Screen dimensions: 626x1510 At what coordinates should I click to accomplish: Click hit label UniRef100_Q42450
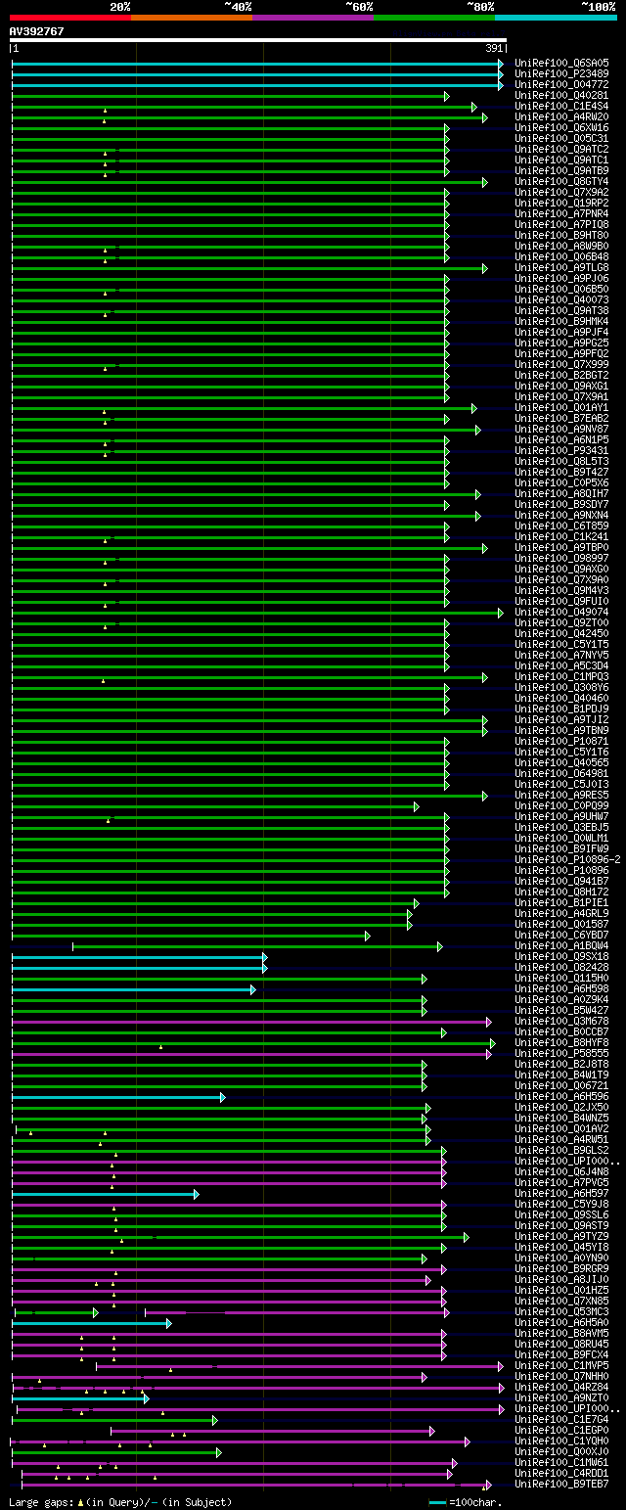tap(561, 633)
